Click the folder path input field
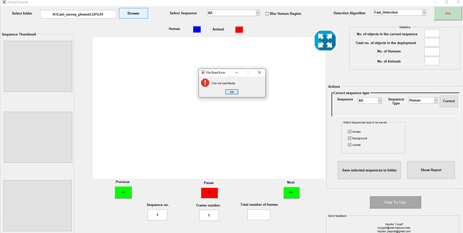Image resolution: width=463 pixels, height=233 pixels. (x=78, y=14)
